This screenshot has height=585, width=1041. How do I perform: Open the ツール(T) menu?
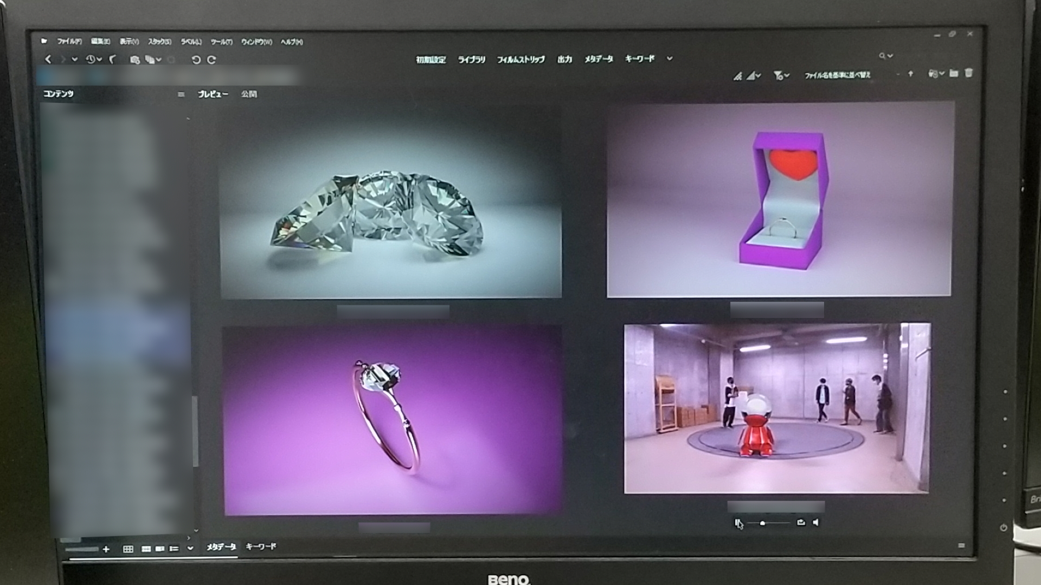pyautogui.click(x=221, y=42)
